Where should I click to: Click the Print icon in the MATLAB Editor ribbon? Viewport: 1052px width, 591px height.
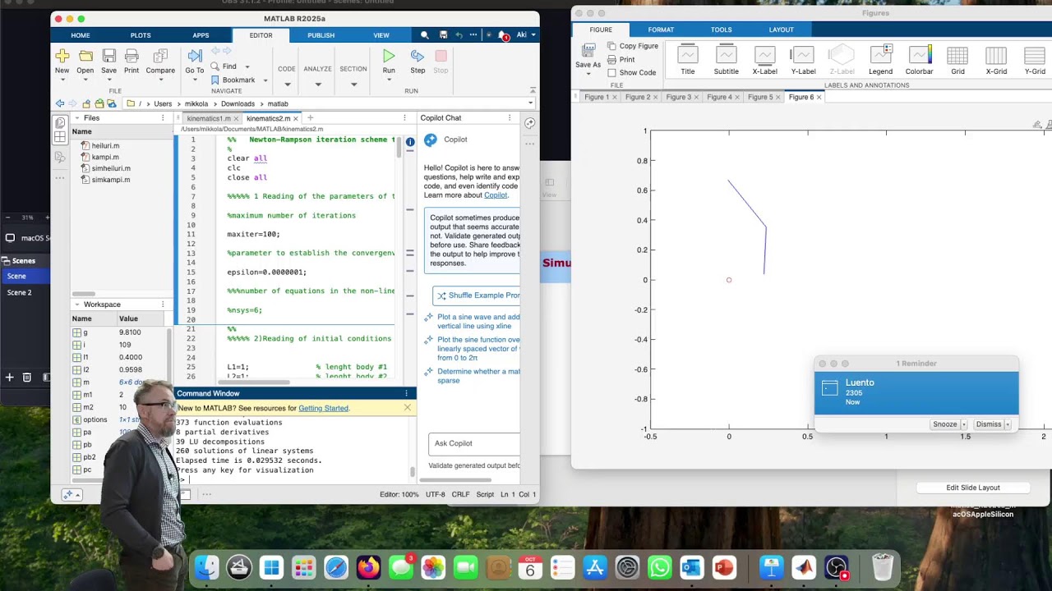(131, 56)
